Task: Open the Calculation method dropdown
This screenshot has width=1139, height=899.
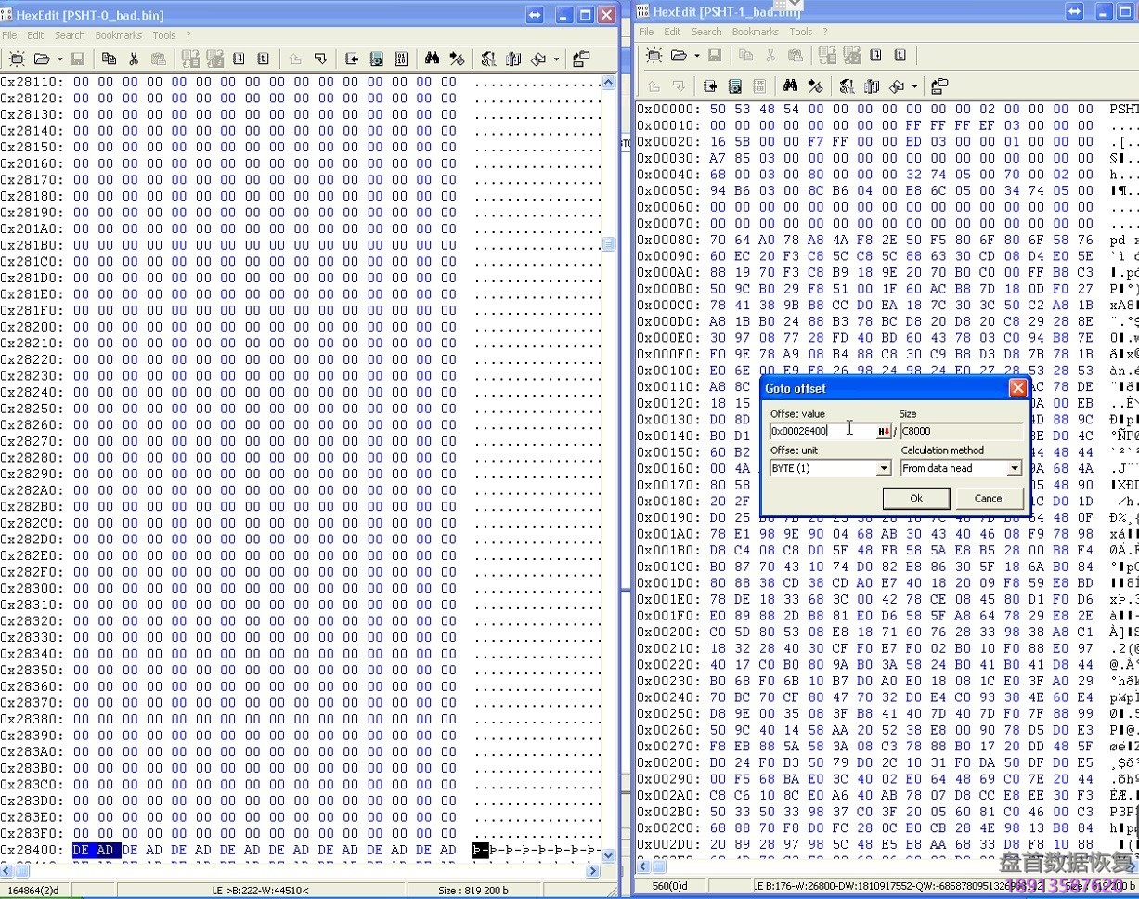Action: [1016, 468]
